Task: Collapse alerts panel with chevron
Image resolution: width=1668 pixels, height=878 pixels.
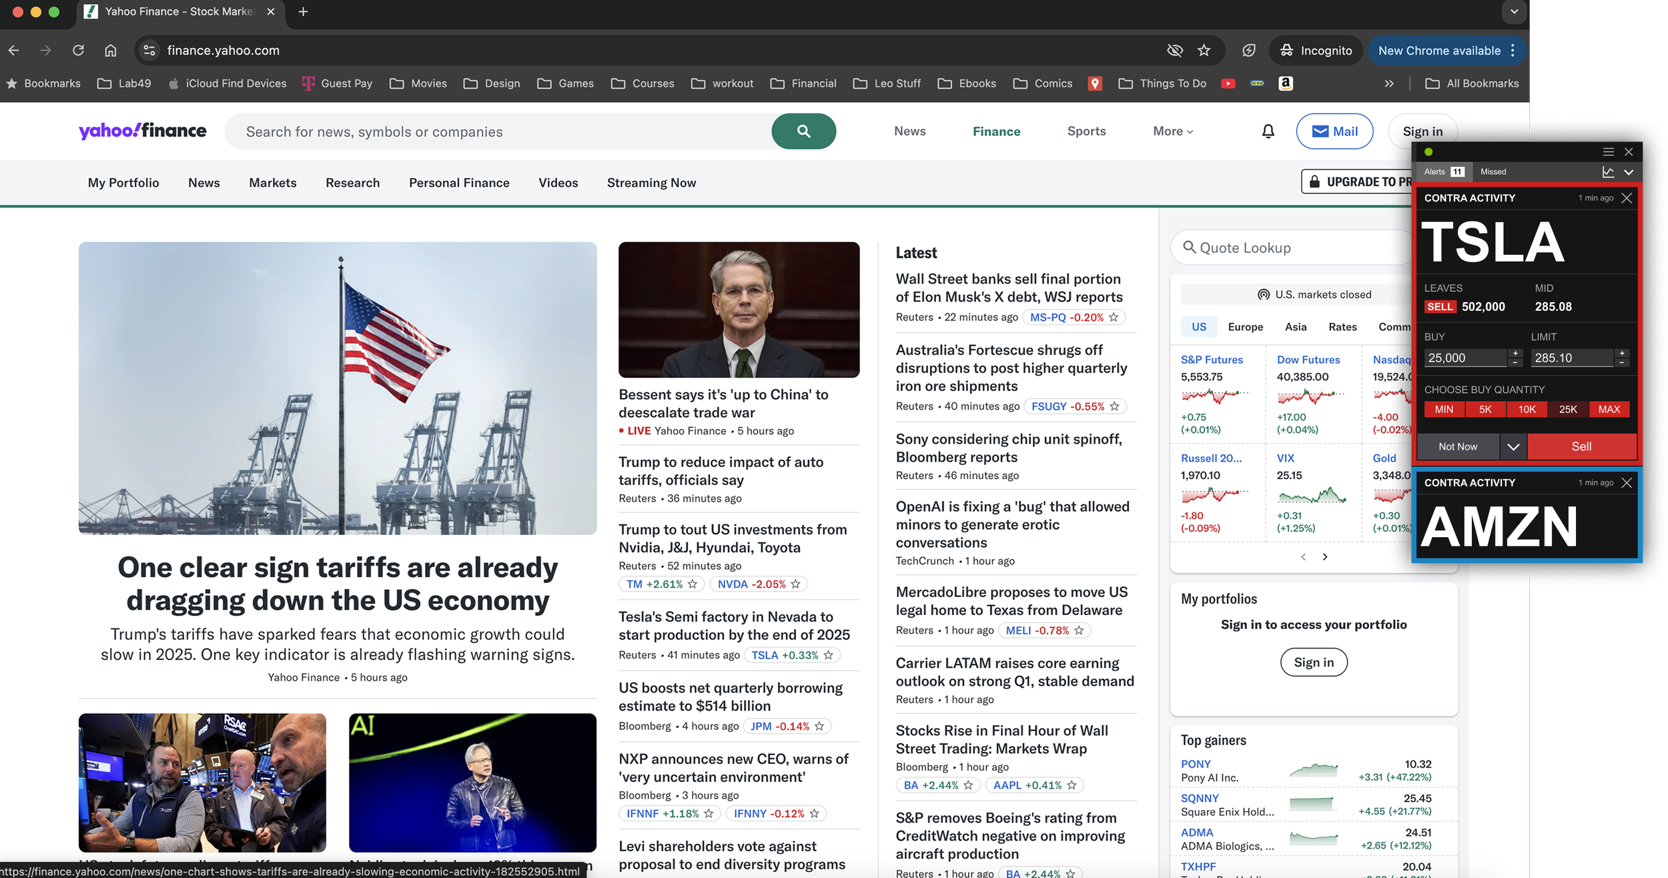Action: pyautogui.click(x=1629, y=172)
